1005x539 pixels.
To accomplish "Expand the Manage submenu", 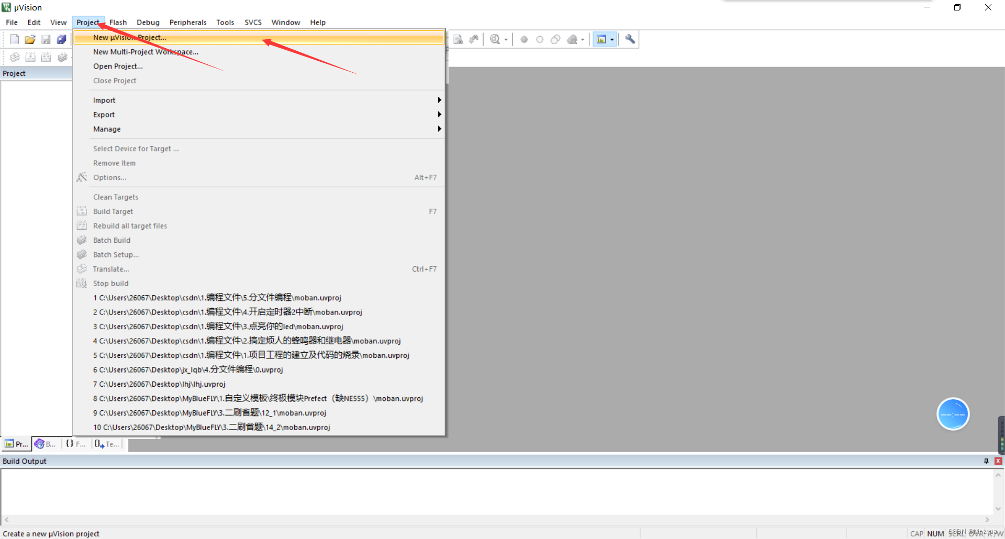I will [260, 129].
